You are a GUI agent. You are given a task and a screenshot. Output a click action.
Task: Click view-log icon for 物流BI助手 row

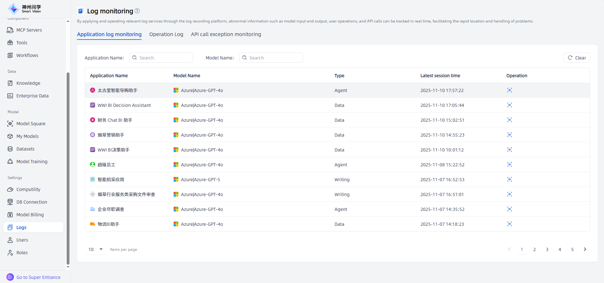click(x=509, y=224)
